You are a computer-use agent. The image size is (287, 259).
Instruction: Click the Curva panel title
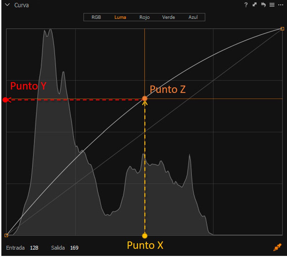tap(22, 5)
